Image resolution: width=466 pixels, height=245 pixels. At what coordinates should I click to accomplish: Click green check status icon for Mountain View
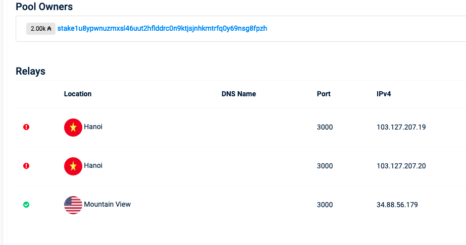(26, 205)
